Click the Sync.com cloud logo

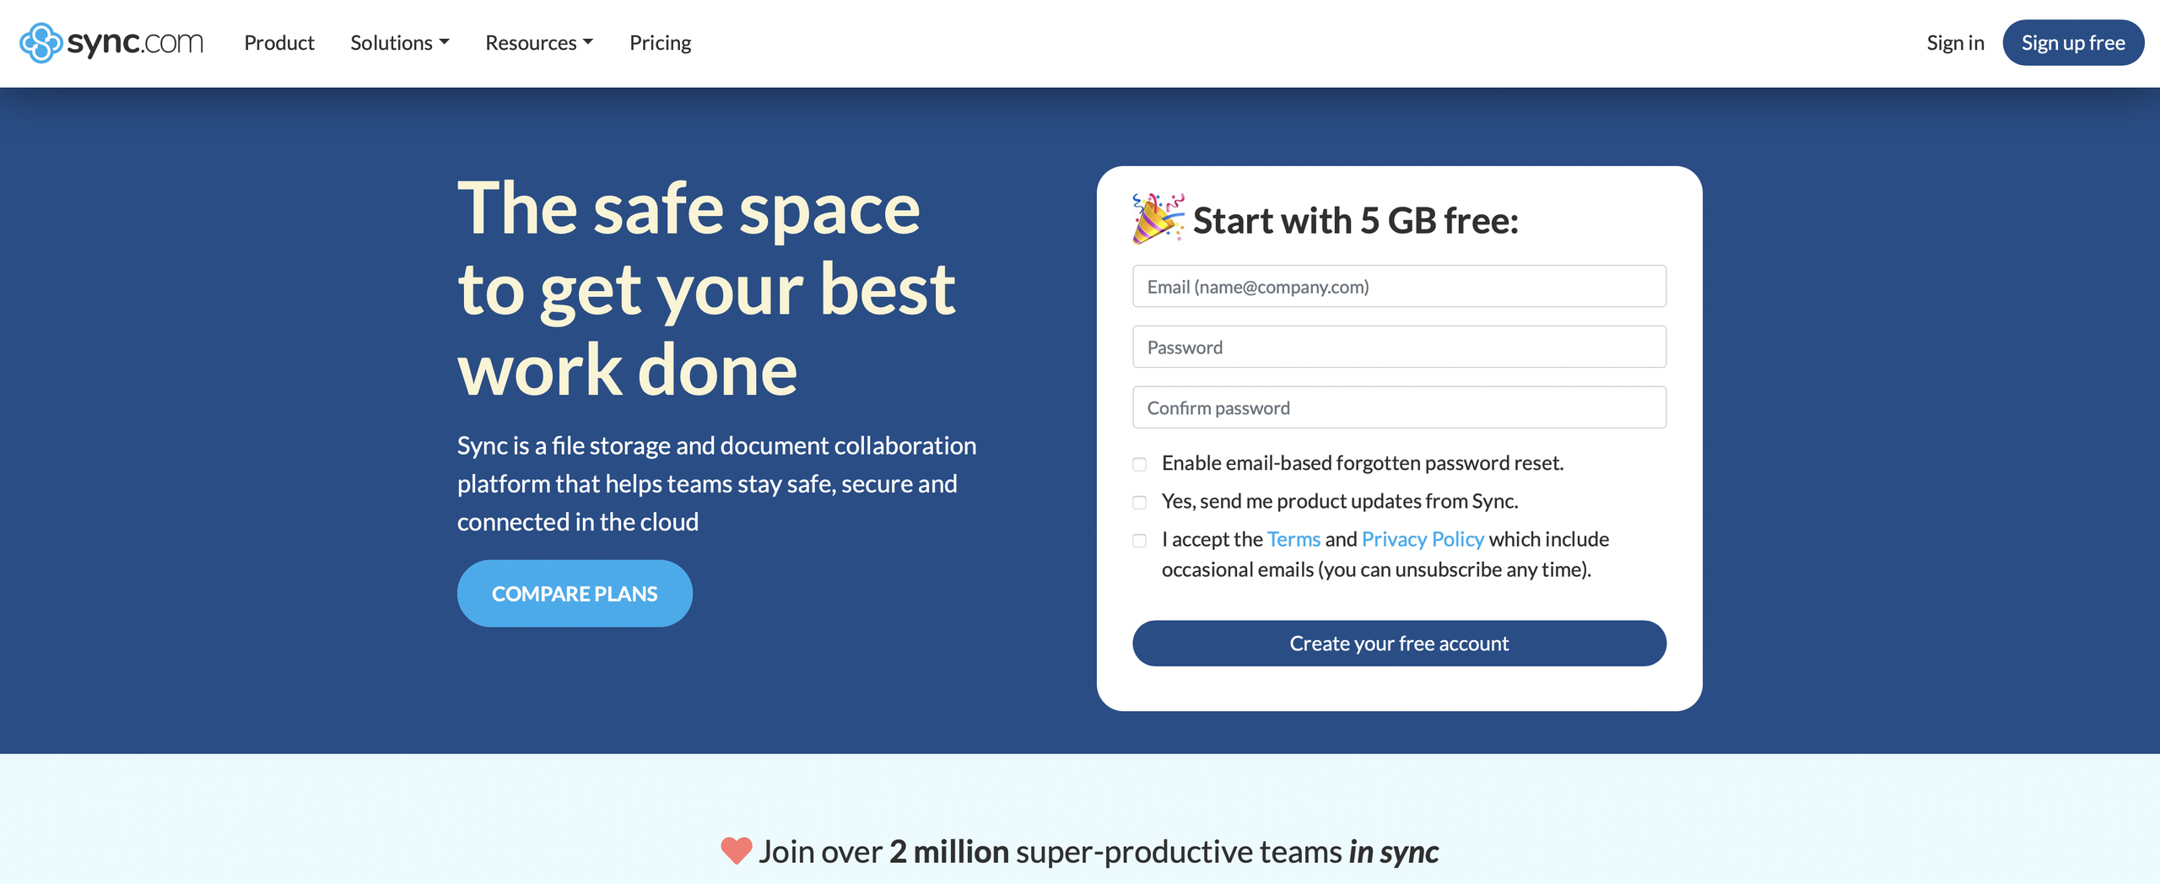(x=111, y=42)
